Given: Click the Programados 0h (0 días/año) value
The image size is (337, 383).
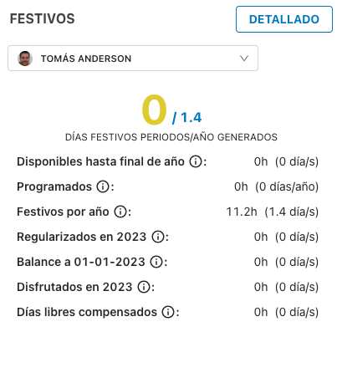Looking at the screenshot, I should [276, 186].
